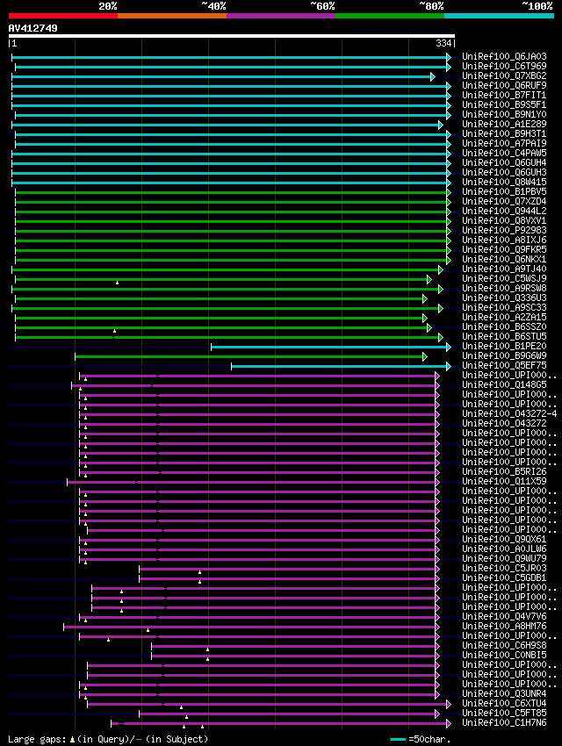
Task: Click the UniRef100_C0NBI5 hit label
Action: click(504, 655)
